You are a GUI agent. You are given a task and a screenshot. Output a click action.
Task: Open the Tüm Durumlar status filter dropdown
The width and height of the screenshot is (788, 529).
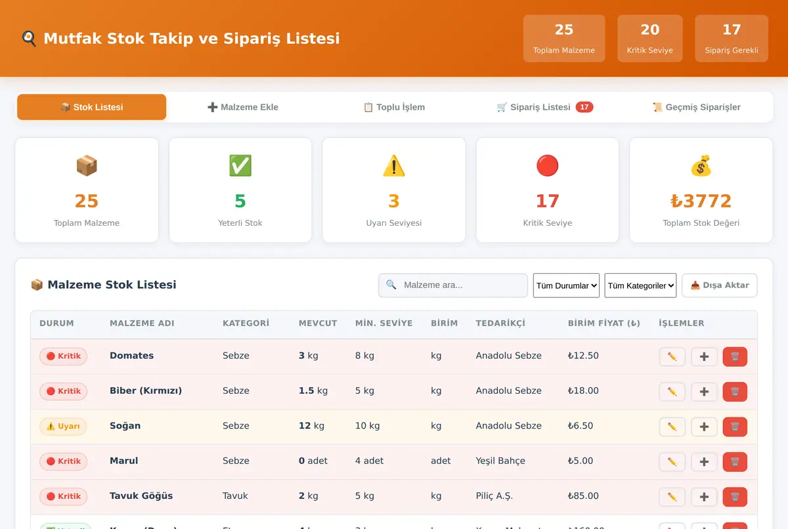point(566,286)
